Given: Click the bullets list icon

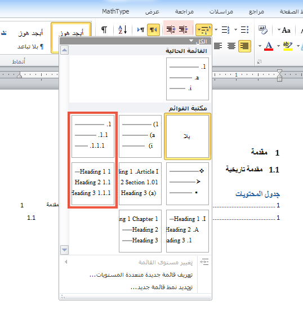Looking at the screenshot, I should click(245, 30).
